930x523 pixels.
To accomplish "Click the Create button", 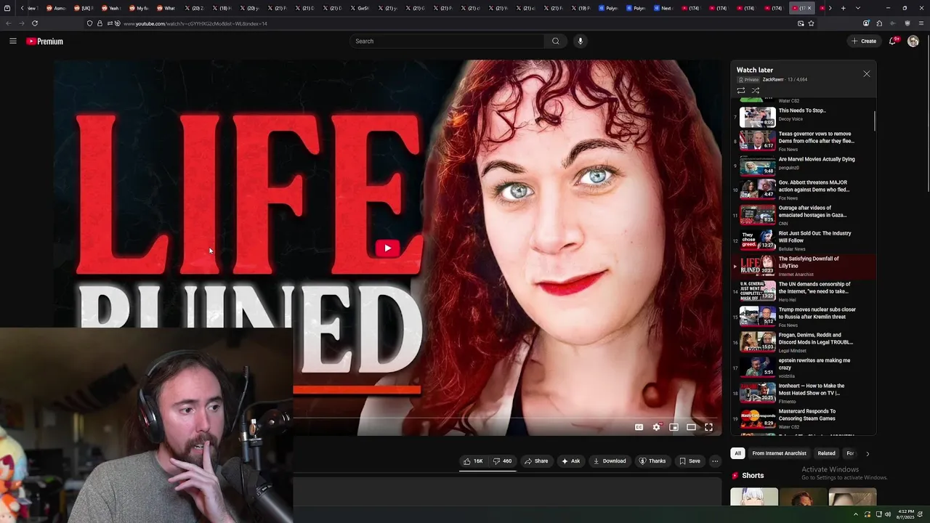I will (x=864, y=41).
